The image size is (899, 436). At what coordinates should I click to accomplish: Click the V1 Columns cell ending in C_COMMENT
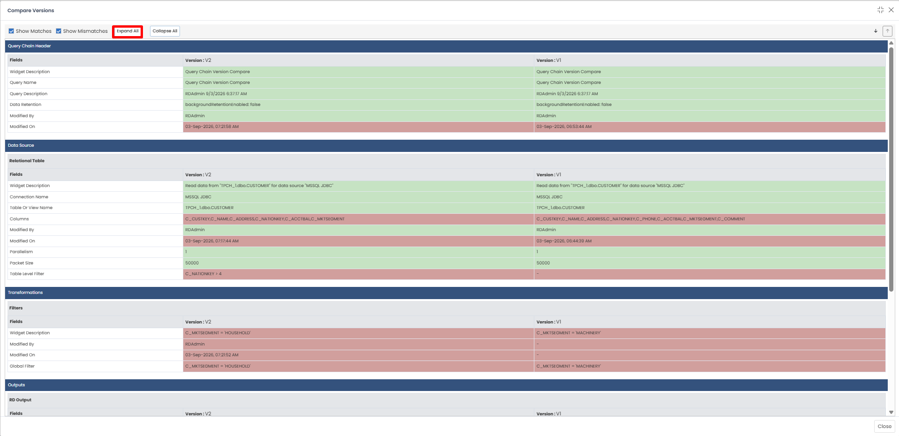710,219
